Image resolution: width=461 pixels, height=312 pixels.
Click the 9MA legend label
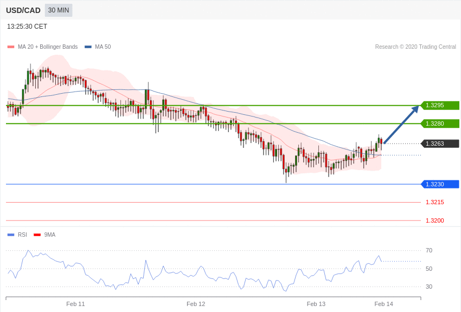click(50, 235)
